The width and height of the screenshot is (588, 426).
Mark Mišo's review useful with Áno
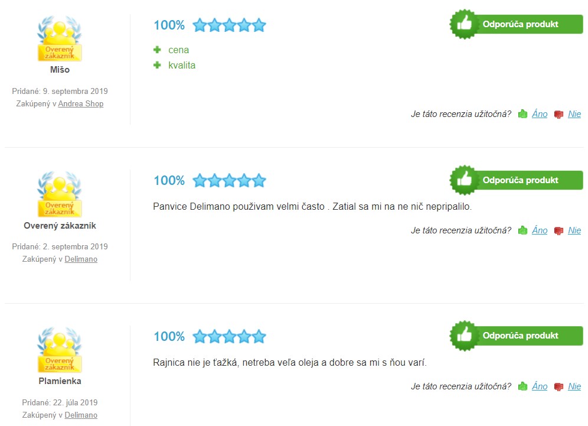click(540, 114)
